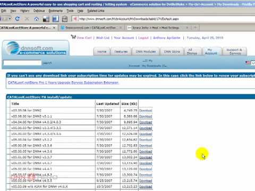Image resolution: width=255 pixels, height=191 pixels.
Task: Close the CATALooK.netStore first tab
Action: pos(54,28)
